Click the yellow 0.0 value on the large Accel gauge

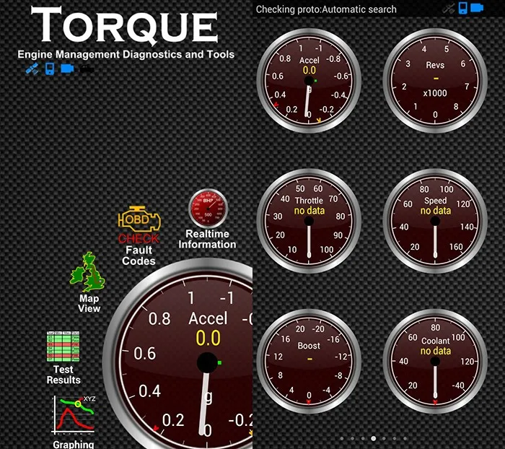point(208,338)
